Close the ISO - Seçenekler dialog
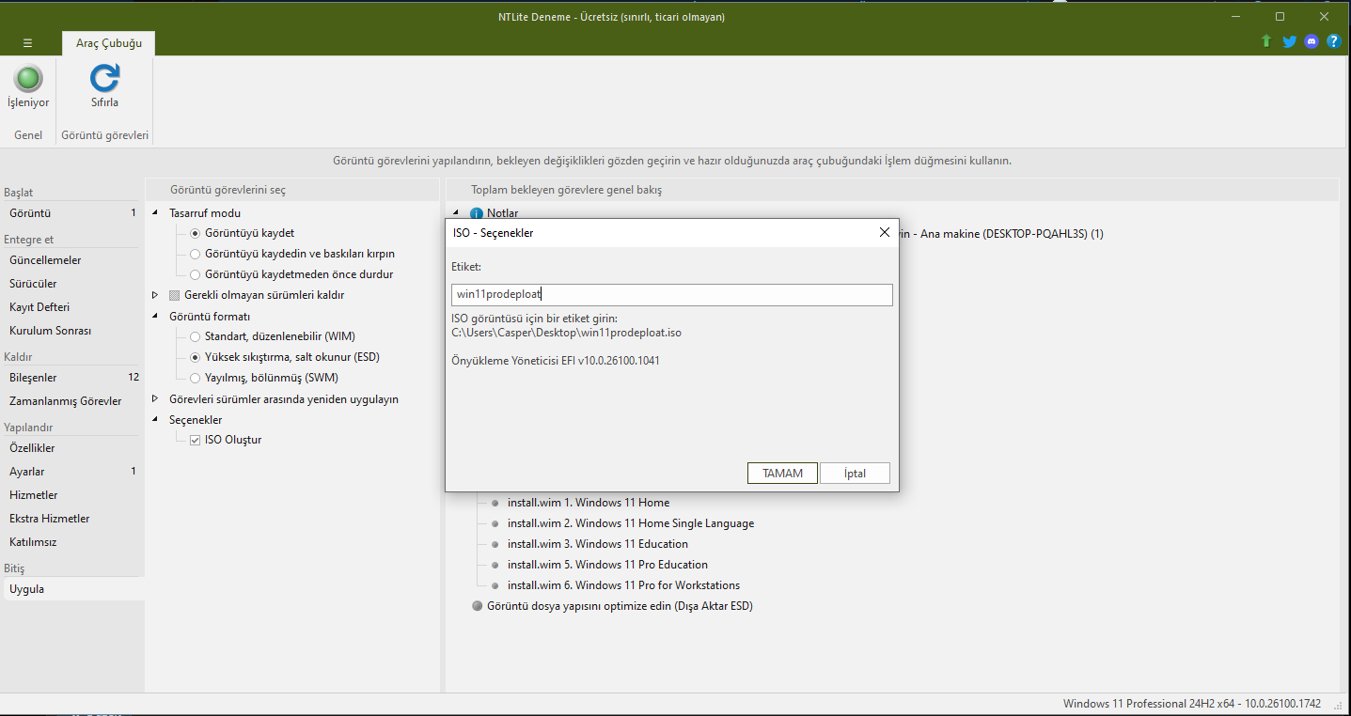The width and height of the screenshot is (1351, 716). 884,232
